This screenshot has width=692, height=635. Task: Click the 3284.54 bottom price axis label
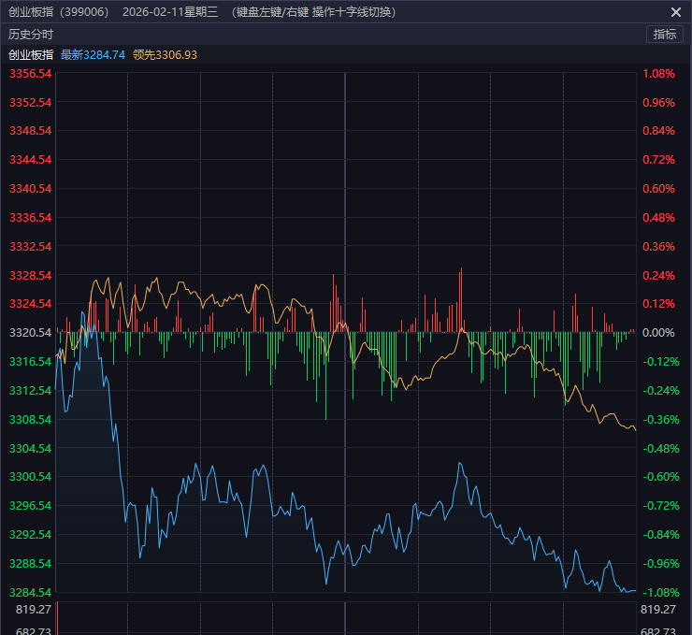pos(30,593)
